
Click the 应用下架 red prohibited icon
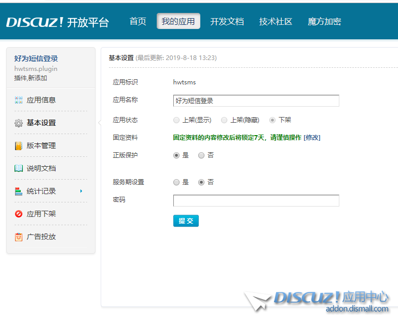[x=19, y=214]
